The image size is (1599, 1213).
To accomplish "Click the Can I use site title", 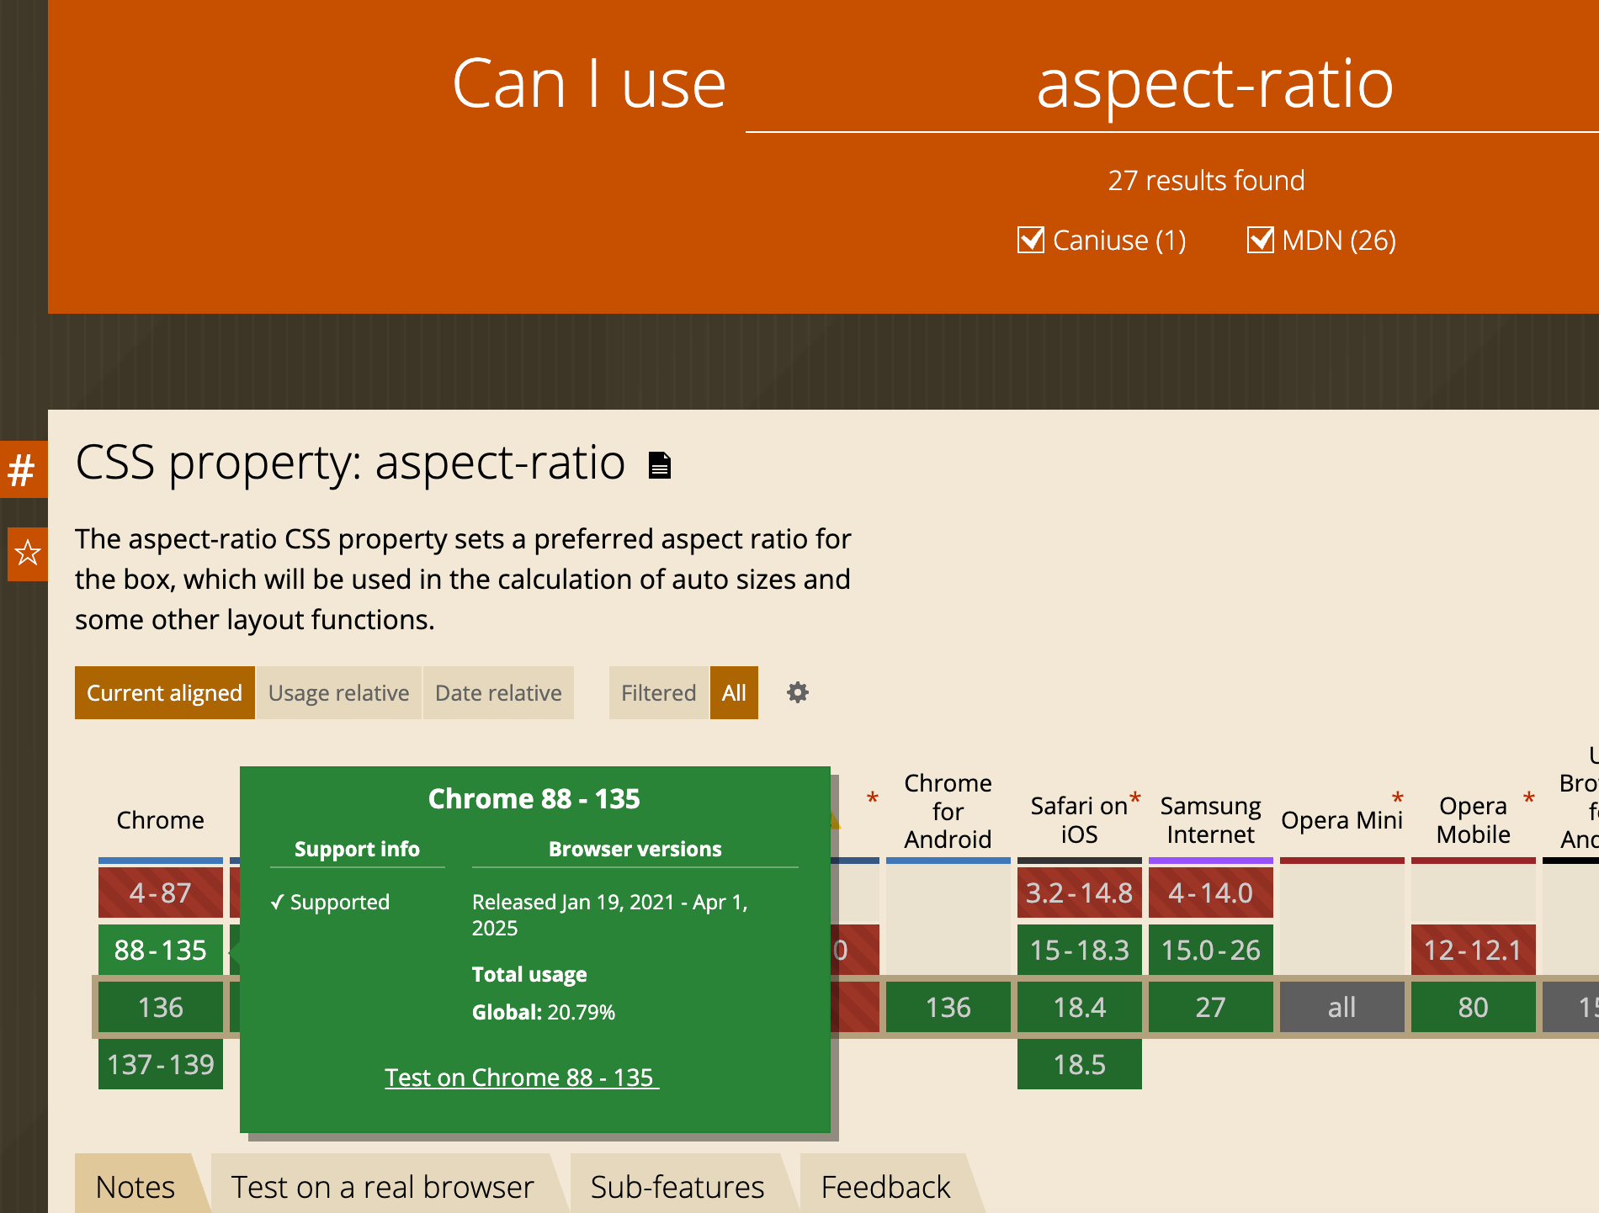I will tap(589, 84).
